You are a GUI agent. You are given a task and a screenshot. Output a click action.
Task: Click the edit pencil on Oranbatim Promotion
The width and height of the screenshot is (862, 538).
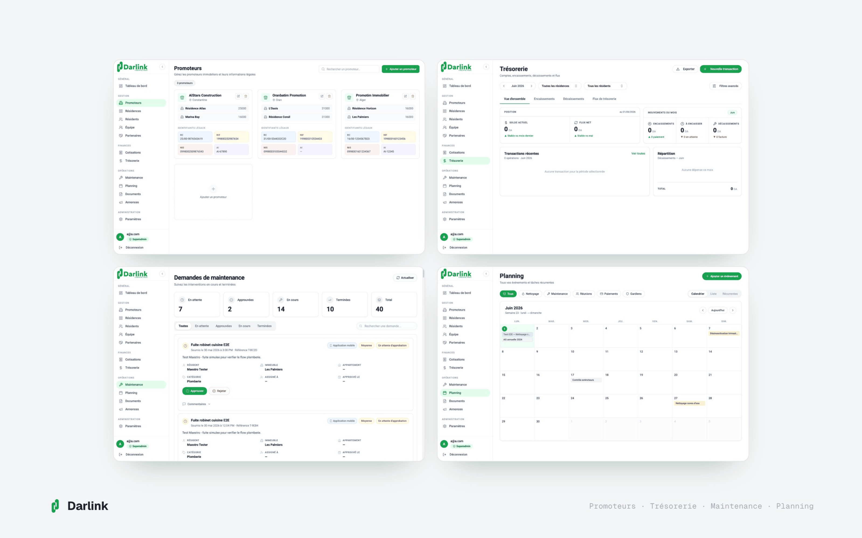322,96
